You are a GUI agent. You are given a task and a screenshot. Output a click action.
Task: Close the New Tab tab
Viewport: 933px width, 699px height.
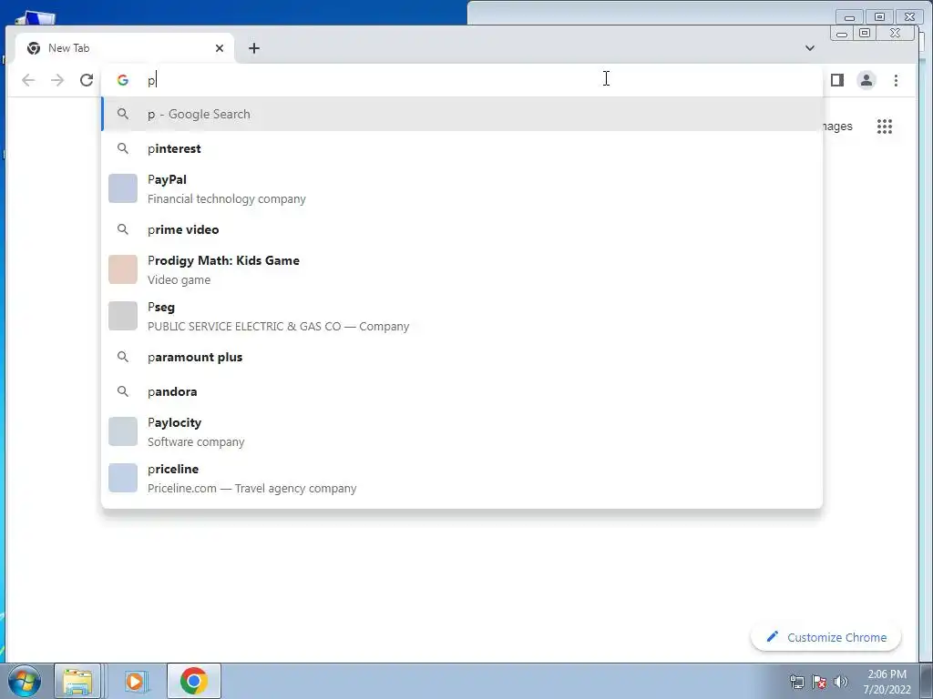pyautogui.click(x=220, y=48)
